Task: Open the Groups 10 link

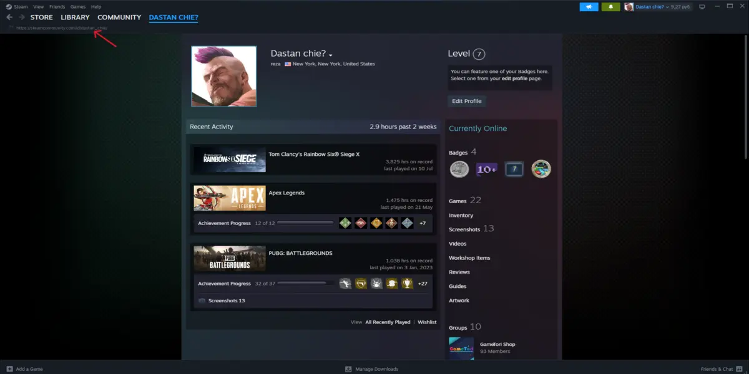Action: 465,327
